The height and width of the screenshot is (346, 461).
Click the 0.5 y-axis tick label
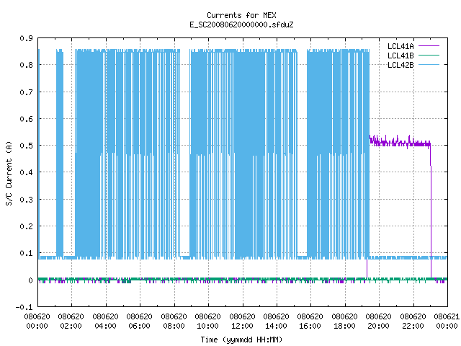(26, 146)
